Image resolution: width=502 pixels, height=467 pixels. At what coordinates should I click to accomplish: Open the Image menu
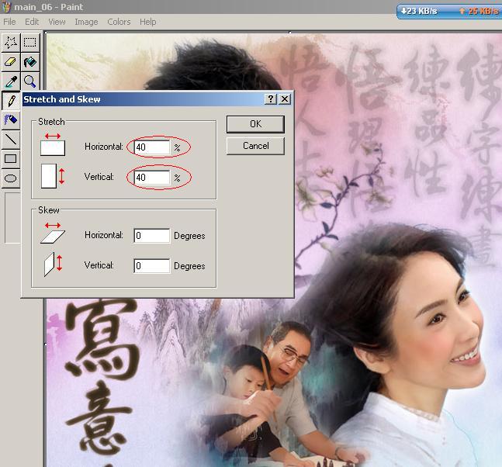[86, 22]
